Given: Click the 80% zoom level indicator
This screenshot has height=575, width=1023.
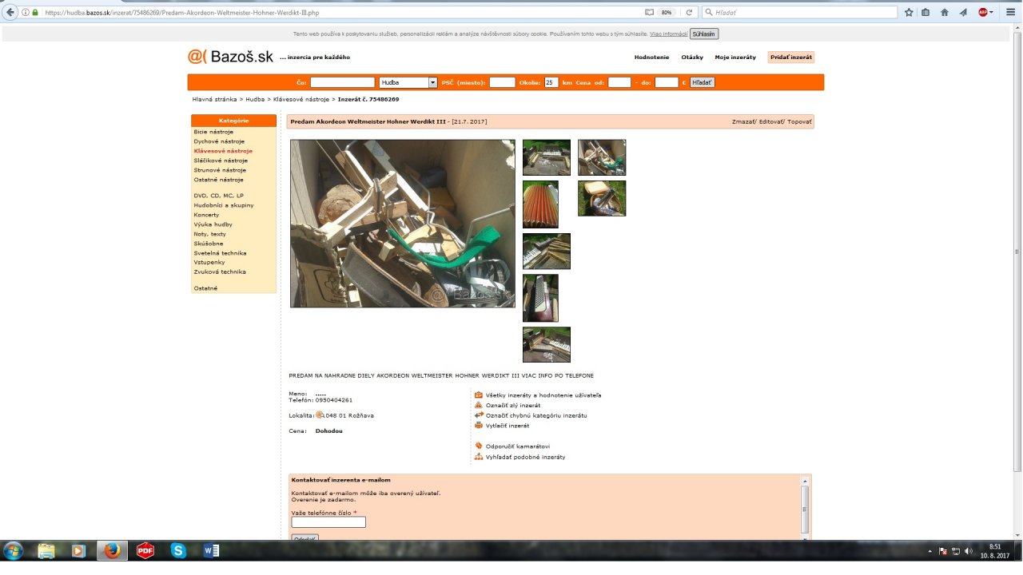Looking at the screenshot, I should [666, 13].
